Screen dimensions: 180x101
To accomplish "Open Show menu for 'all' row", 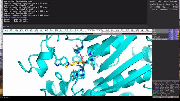I will point(172,30).
